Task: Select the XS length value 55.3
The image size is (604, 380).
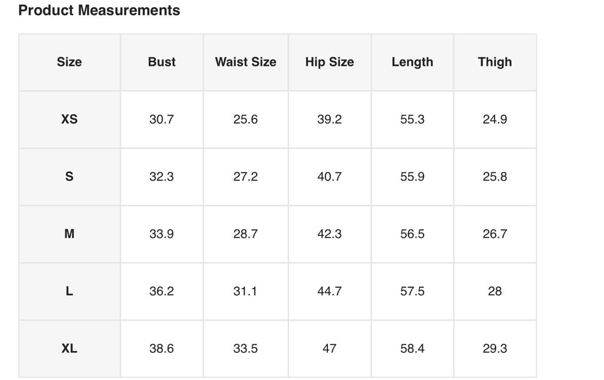Action: click(412, 119)
